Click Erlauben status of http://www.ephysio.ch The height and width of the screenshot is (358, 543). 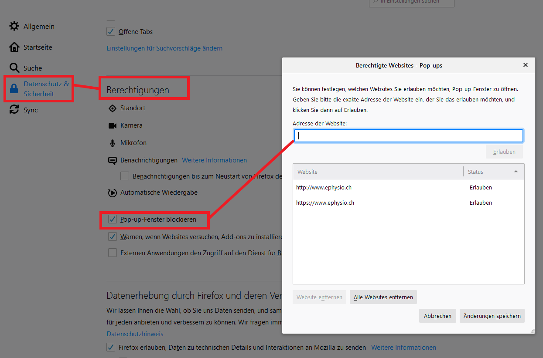point(481,188)
